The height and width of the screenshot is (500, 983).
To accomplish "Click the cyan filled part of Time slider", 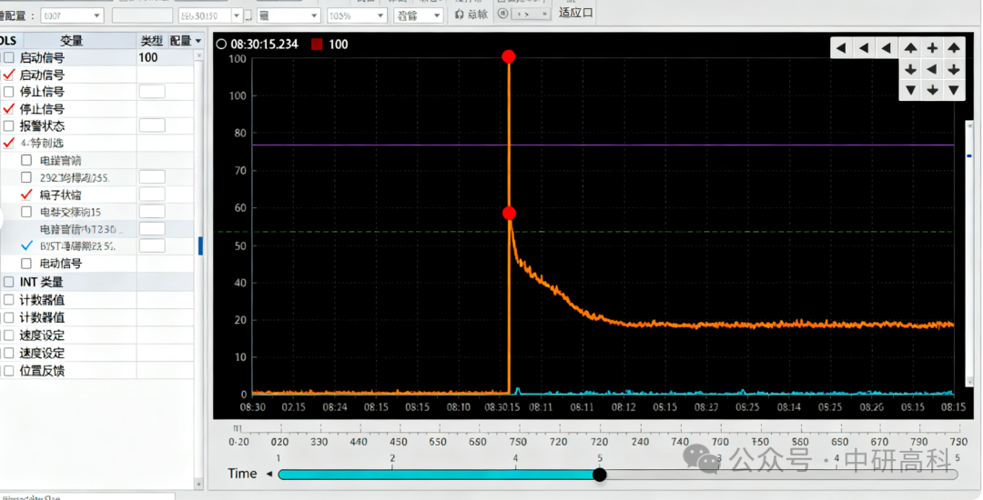I will (x=438, y=475).
